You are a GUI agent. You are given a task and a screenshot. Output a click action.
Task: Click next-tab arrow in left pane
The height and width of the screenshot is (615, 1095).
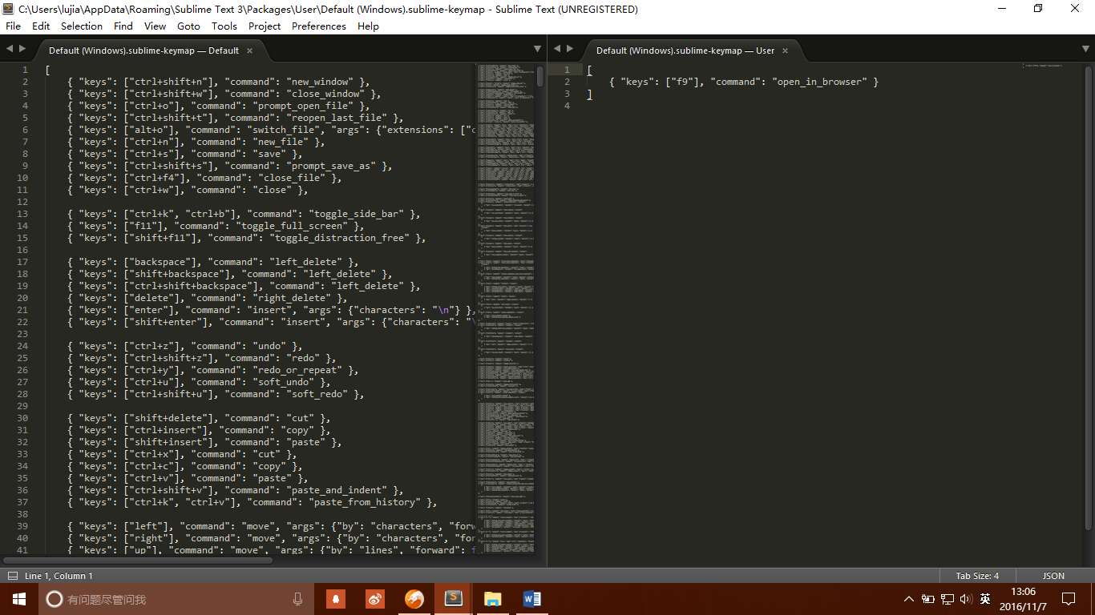22,50
